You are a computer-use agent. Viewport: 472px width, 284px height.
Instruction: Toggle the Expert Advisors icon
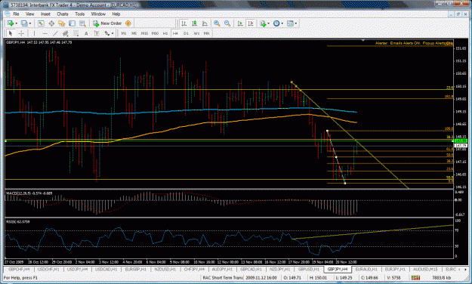pos(128,23)
